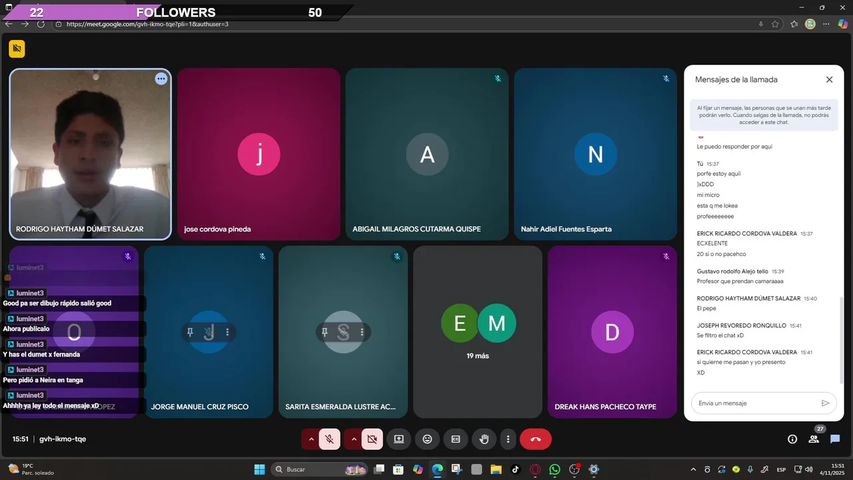The width and height of the screenshot is (853, 480).
Task: Click the taskbar Buscar search box
Action: point(320,469)
